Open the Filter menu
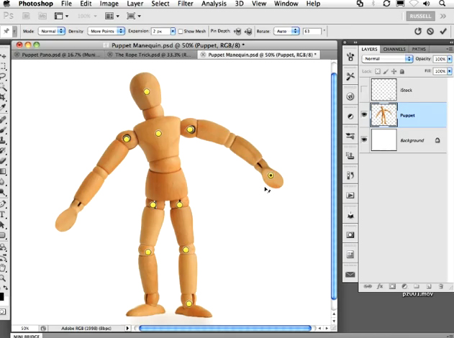 click(x=185, y=4)
